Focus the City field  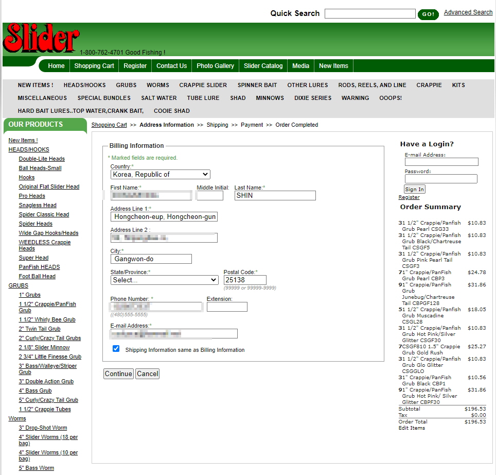pyautogui.click(x=151, y=259)
